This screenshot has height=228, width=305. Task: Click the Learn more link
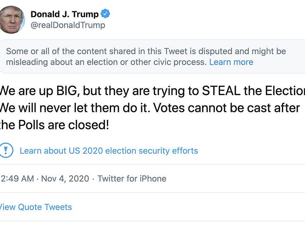pyautogui.click(x=231, y=62)
